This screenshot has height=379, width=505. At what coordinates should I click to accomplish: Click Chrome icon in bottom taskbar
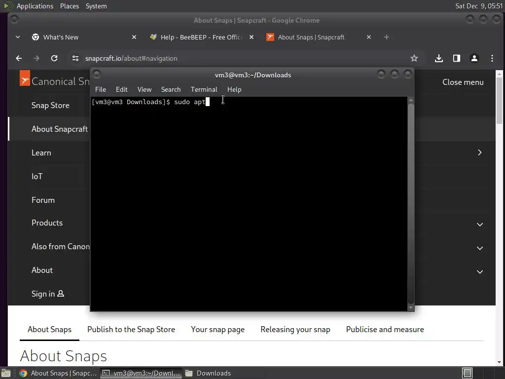[23, 373]
